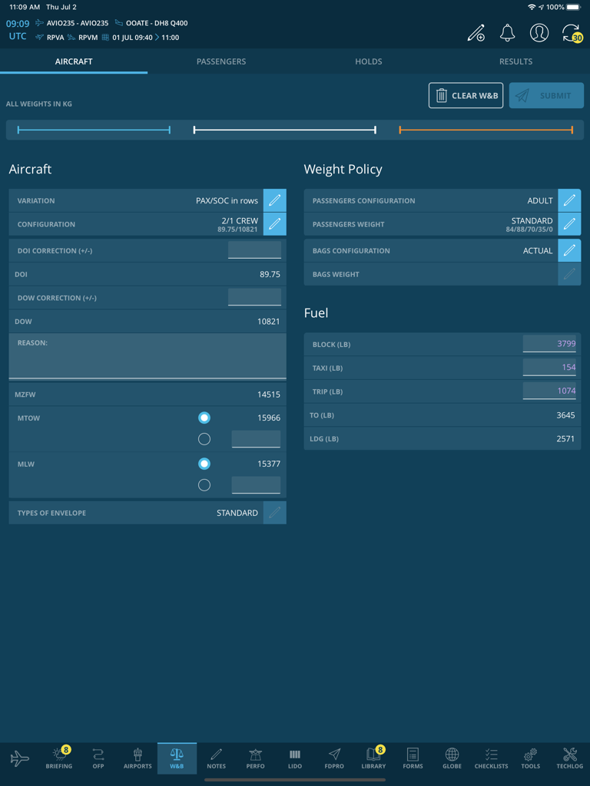Open the GLOBE module

[x=452, y=758]
